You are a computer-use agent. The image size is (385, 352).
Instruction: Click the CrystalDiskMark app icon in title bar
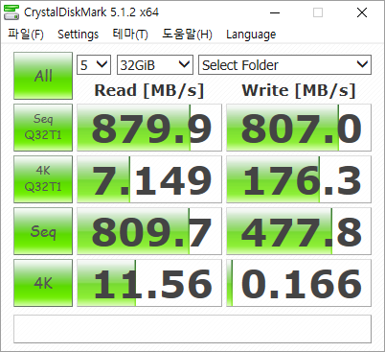click(11, 12)
